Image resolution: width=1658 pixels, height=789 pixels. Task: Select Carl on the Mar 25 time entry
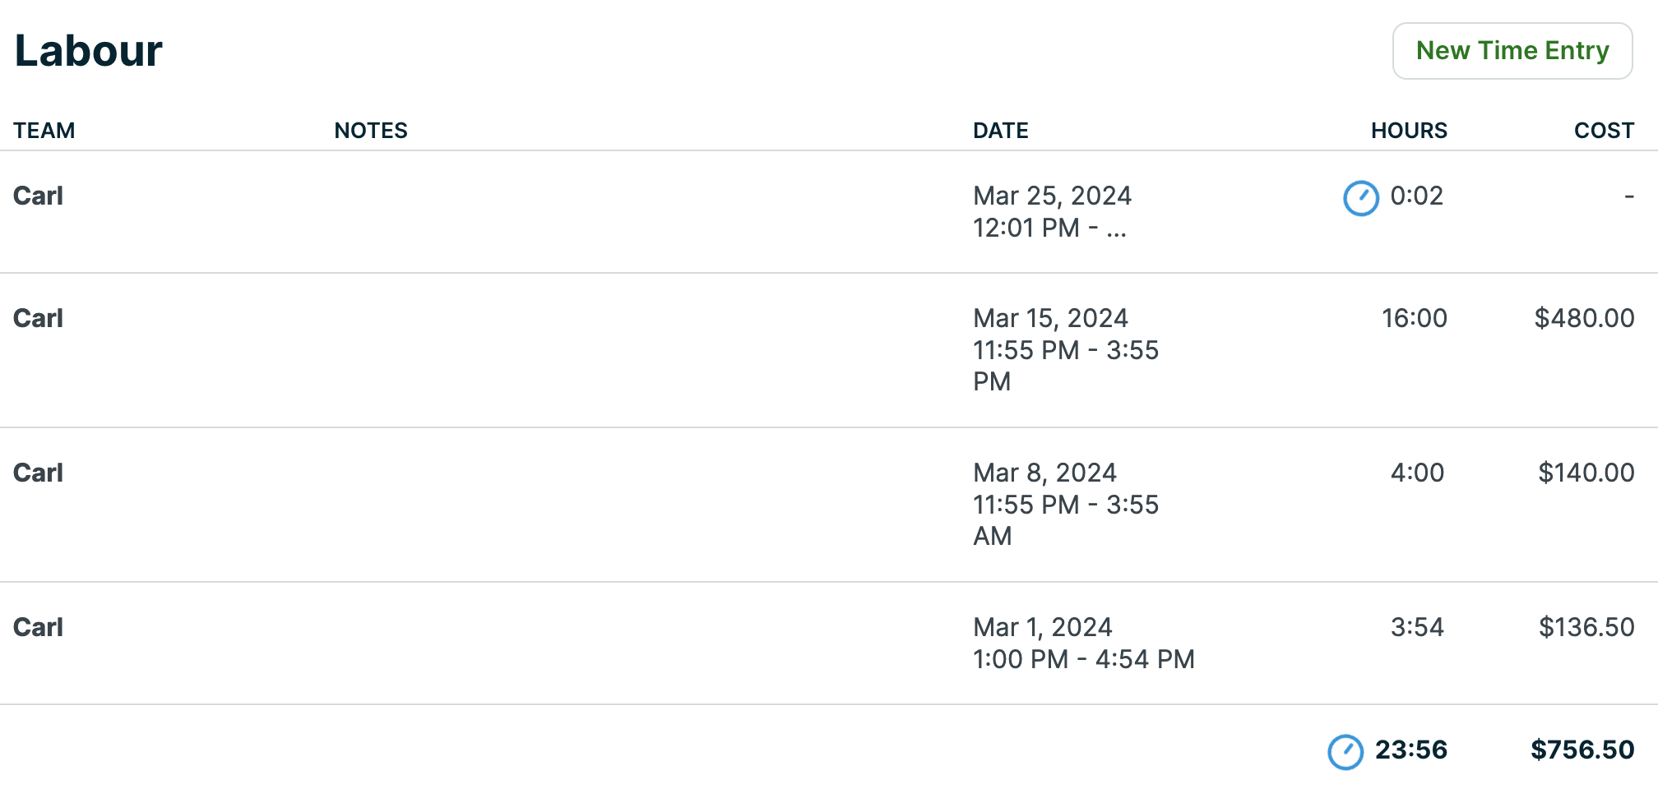click(38, 196)
